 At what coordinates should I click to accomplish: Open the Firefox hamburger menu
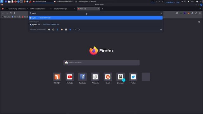[x=200, y=13]
